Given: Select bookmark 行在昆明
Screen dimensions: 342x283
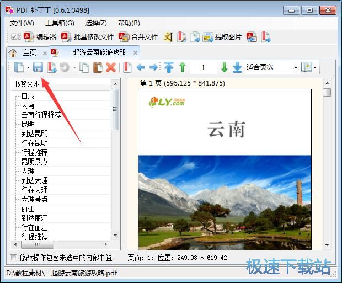Looking at the screenshot, I should pos(34,143).
